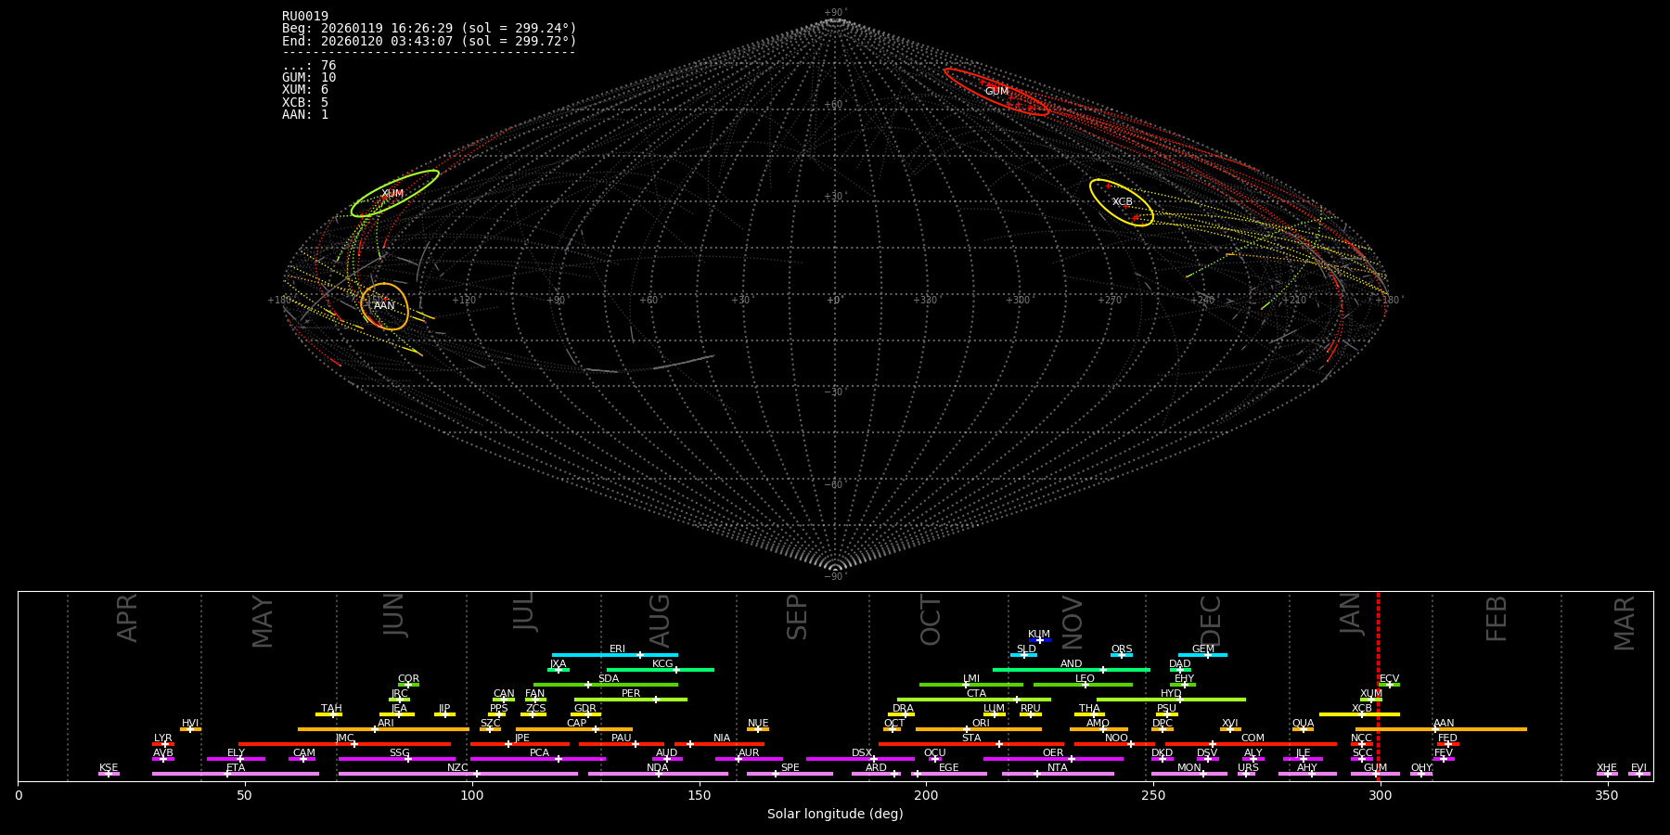This screenshot has height=835, width=1670.
Task: Click the KCG shower label in timeline
Action: 662,664
